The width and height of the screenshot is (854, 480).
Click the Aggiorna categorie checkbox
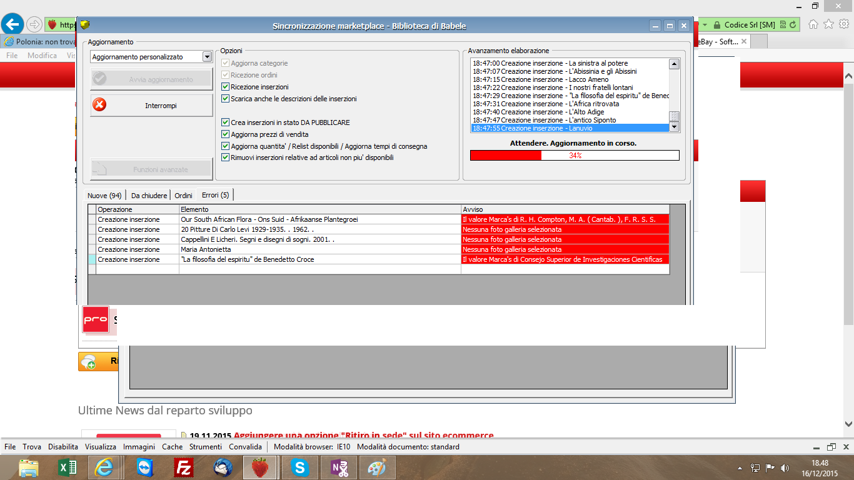pyautogui.click(x=226, y=63)
